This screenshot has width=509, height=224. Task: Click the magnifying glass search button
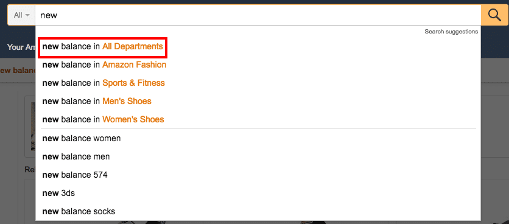point(494,15)
